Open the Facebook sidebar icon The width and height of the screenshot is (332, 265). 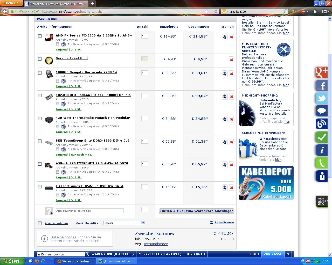point(322,86)
